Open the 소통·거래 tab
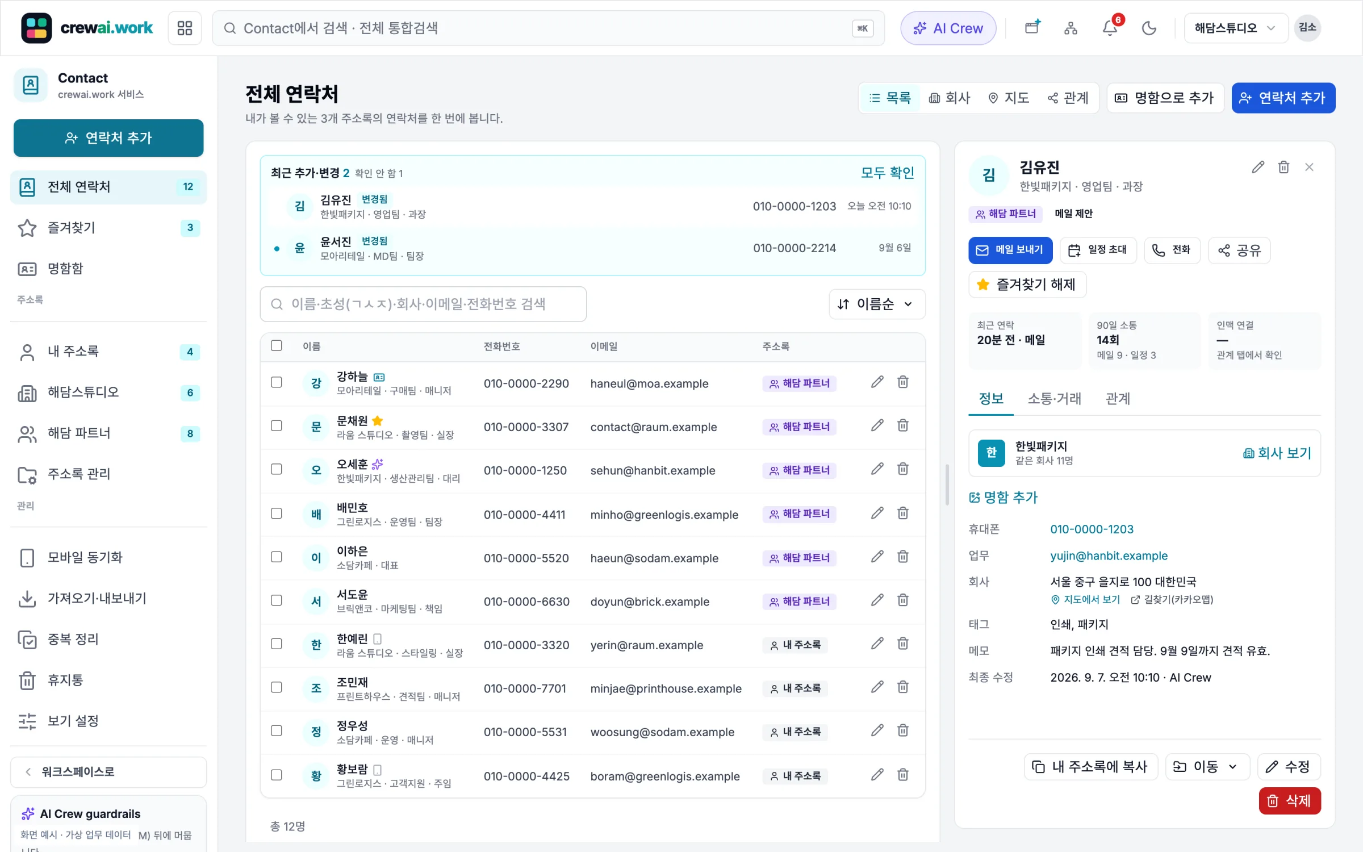Viewport: 1363px width, 852px height. pyautogui.click(x=1054, y=399)
